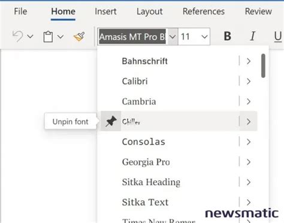Expand Calibri font variants chevron
The image size is (284, 223).
point(249,82)
